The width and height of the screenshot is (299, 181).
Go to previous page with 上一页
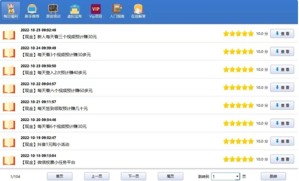coord(96,176)
